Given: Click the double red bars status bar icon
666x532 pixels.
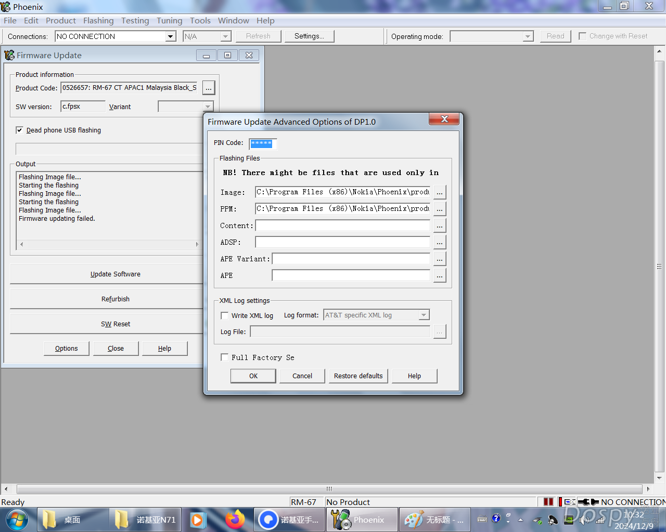Looking at the screenshot, I should [x=548, y=502].
